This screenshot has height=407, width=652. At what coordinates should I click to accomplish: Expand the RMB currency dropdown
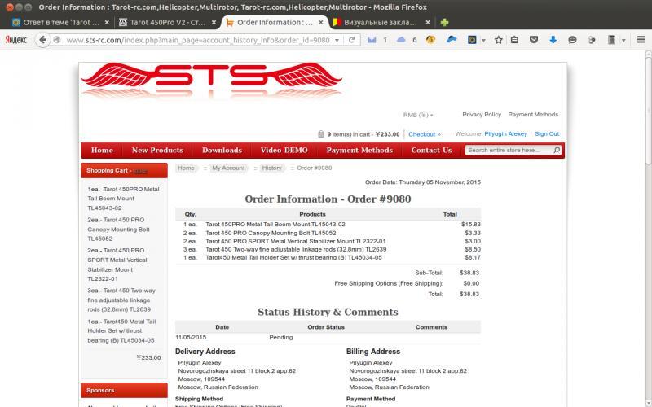coord(418,115)
